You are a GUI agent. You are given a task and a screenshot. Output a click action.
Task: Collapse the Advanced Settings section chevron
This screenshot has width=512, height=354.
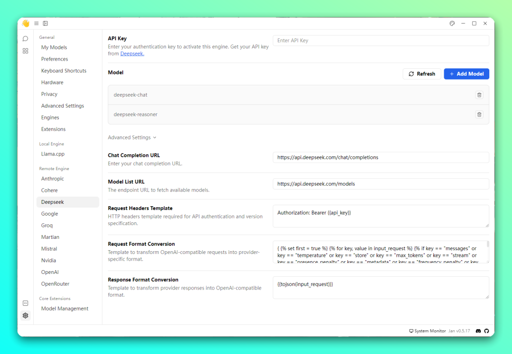(155, 137)
